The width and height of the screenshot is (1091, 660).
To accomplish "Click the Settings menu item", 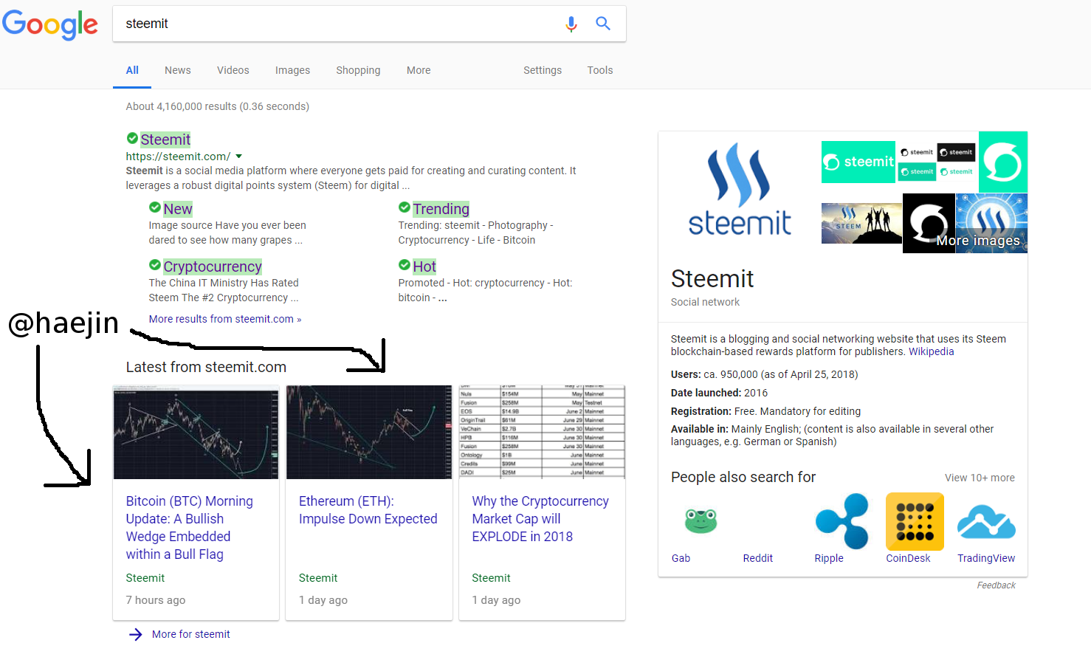I will (542, 70).
